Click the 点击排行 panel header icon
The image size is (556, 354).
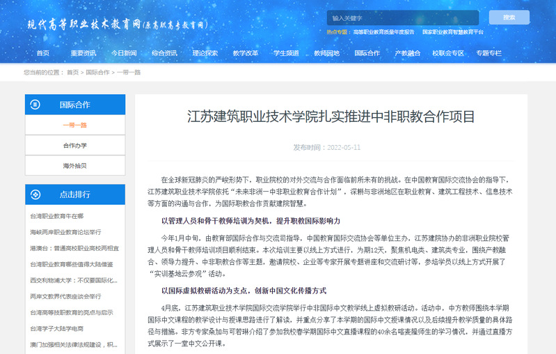coord(35,194)
